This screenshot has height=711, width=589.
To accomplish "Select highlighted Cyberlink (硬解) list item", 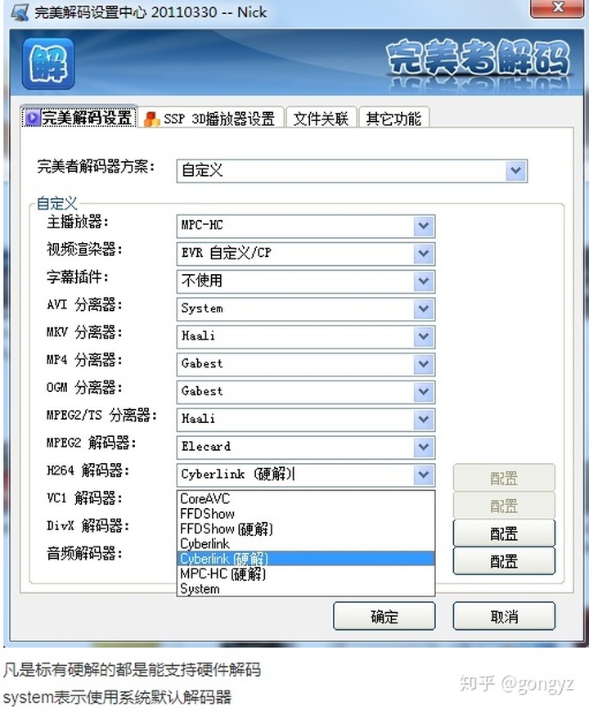I will point(306,558).
